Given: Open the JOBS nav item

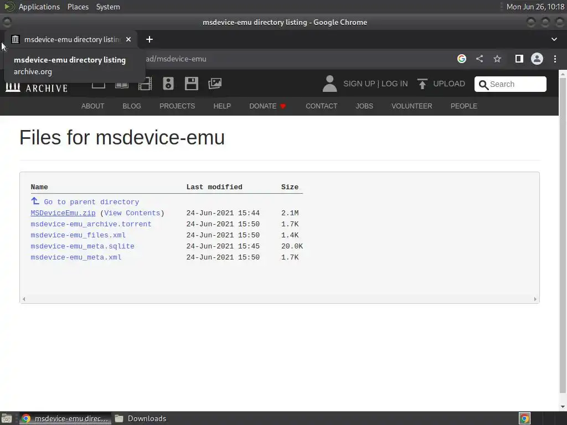Looking at the screenshot, I should tap(364, 106).
